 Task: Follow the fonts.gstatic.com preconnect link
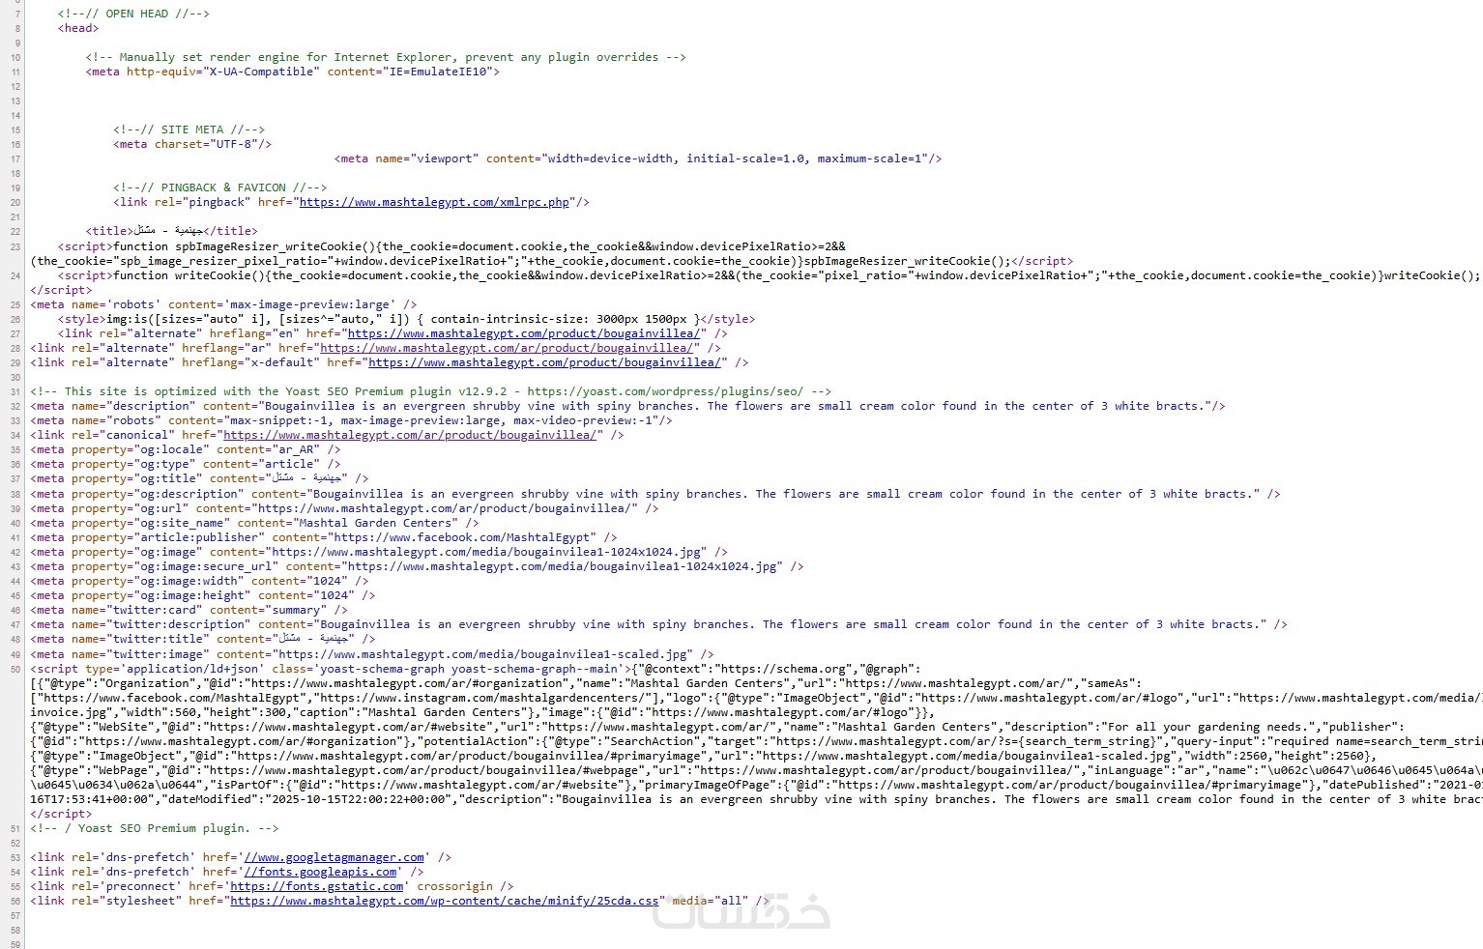click(x=317, y=886)
